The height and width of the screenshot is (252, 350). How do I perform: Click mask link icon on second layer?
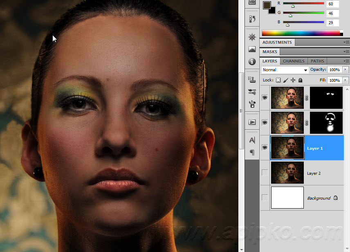point(307,123)
